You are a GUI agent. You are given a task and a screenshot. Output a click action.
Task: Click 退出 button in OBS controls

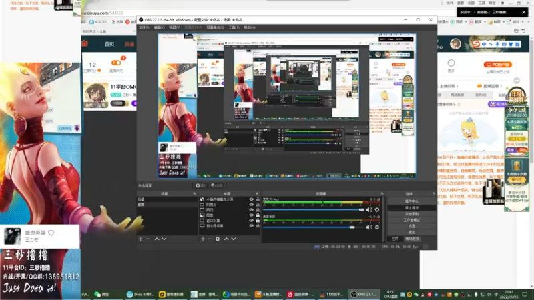pos(412,232)
